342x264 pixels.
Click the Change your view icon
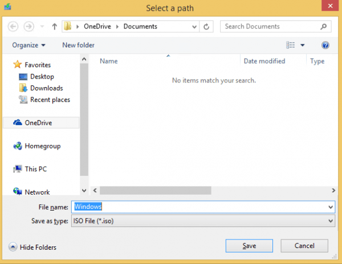point(291,45)
